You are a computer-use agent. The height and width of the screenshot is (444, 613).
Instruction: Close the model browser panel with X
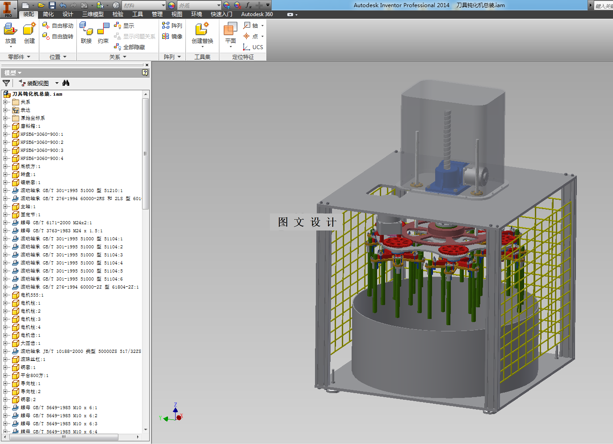tap(147, 65)
